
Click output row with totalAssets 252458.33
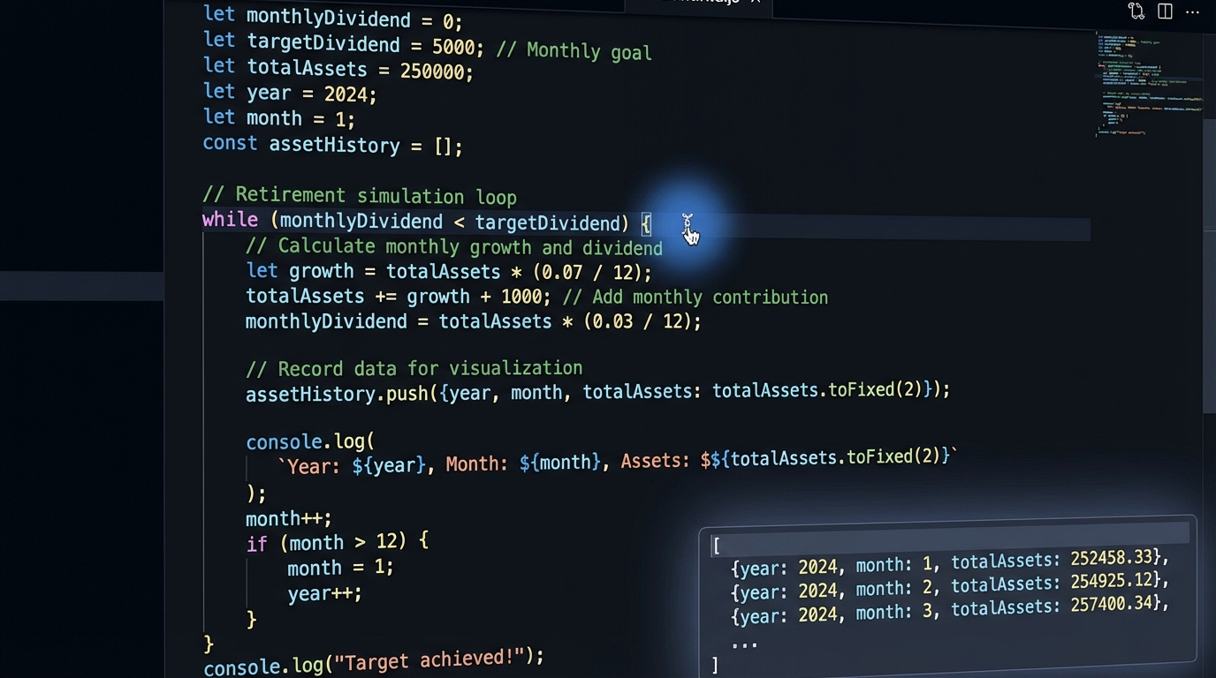tap(950, 563)
